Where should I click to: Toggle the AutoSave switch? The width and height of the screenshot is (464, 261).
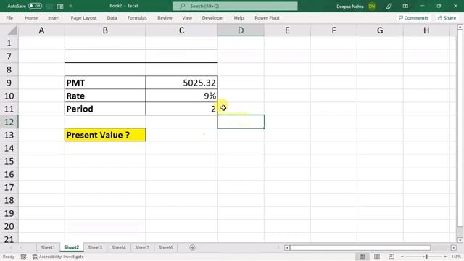click(36, 6)
